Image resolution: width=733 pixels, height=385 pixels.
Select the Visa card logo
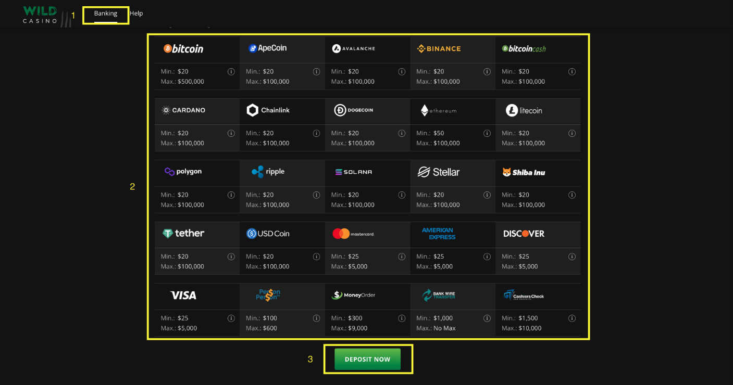(x=183, y=296)
